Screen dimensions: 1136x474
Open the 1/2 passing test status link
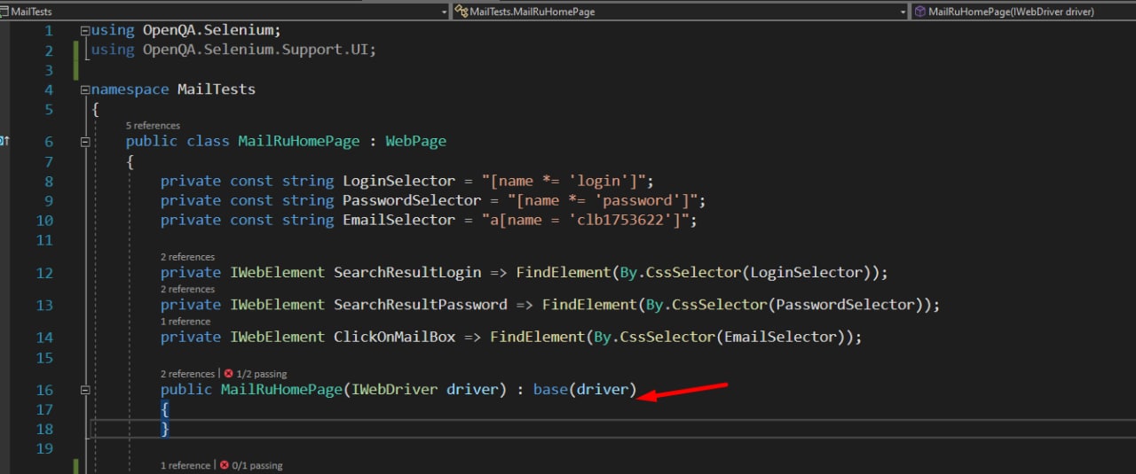(x=261, y=374)
